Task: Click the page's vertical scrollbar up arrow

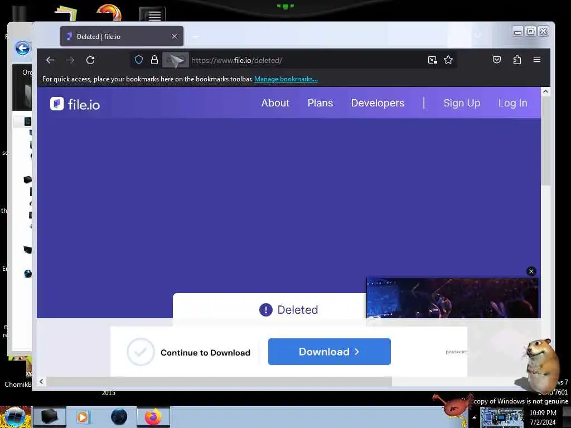Action: [545, 92]
